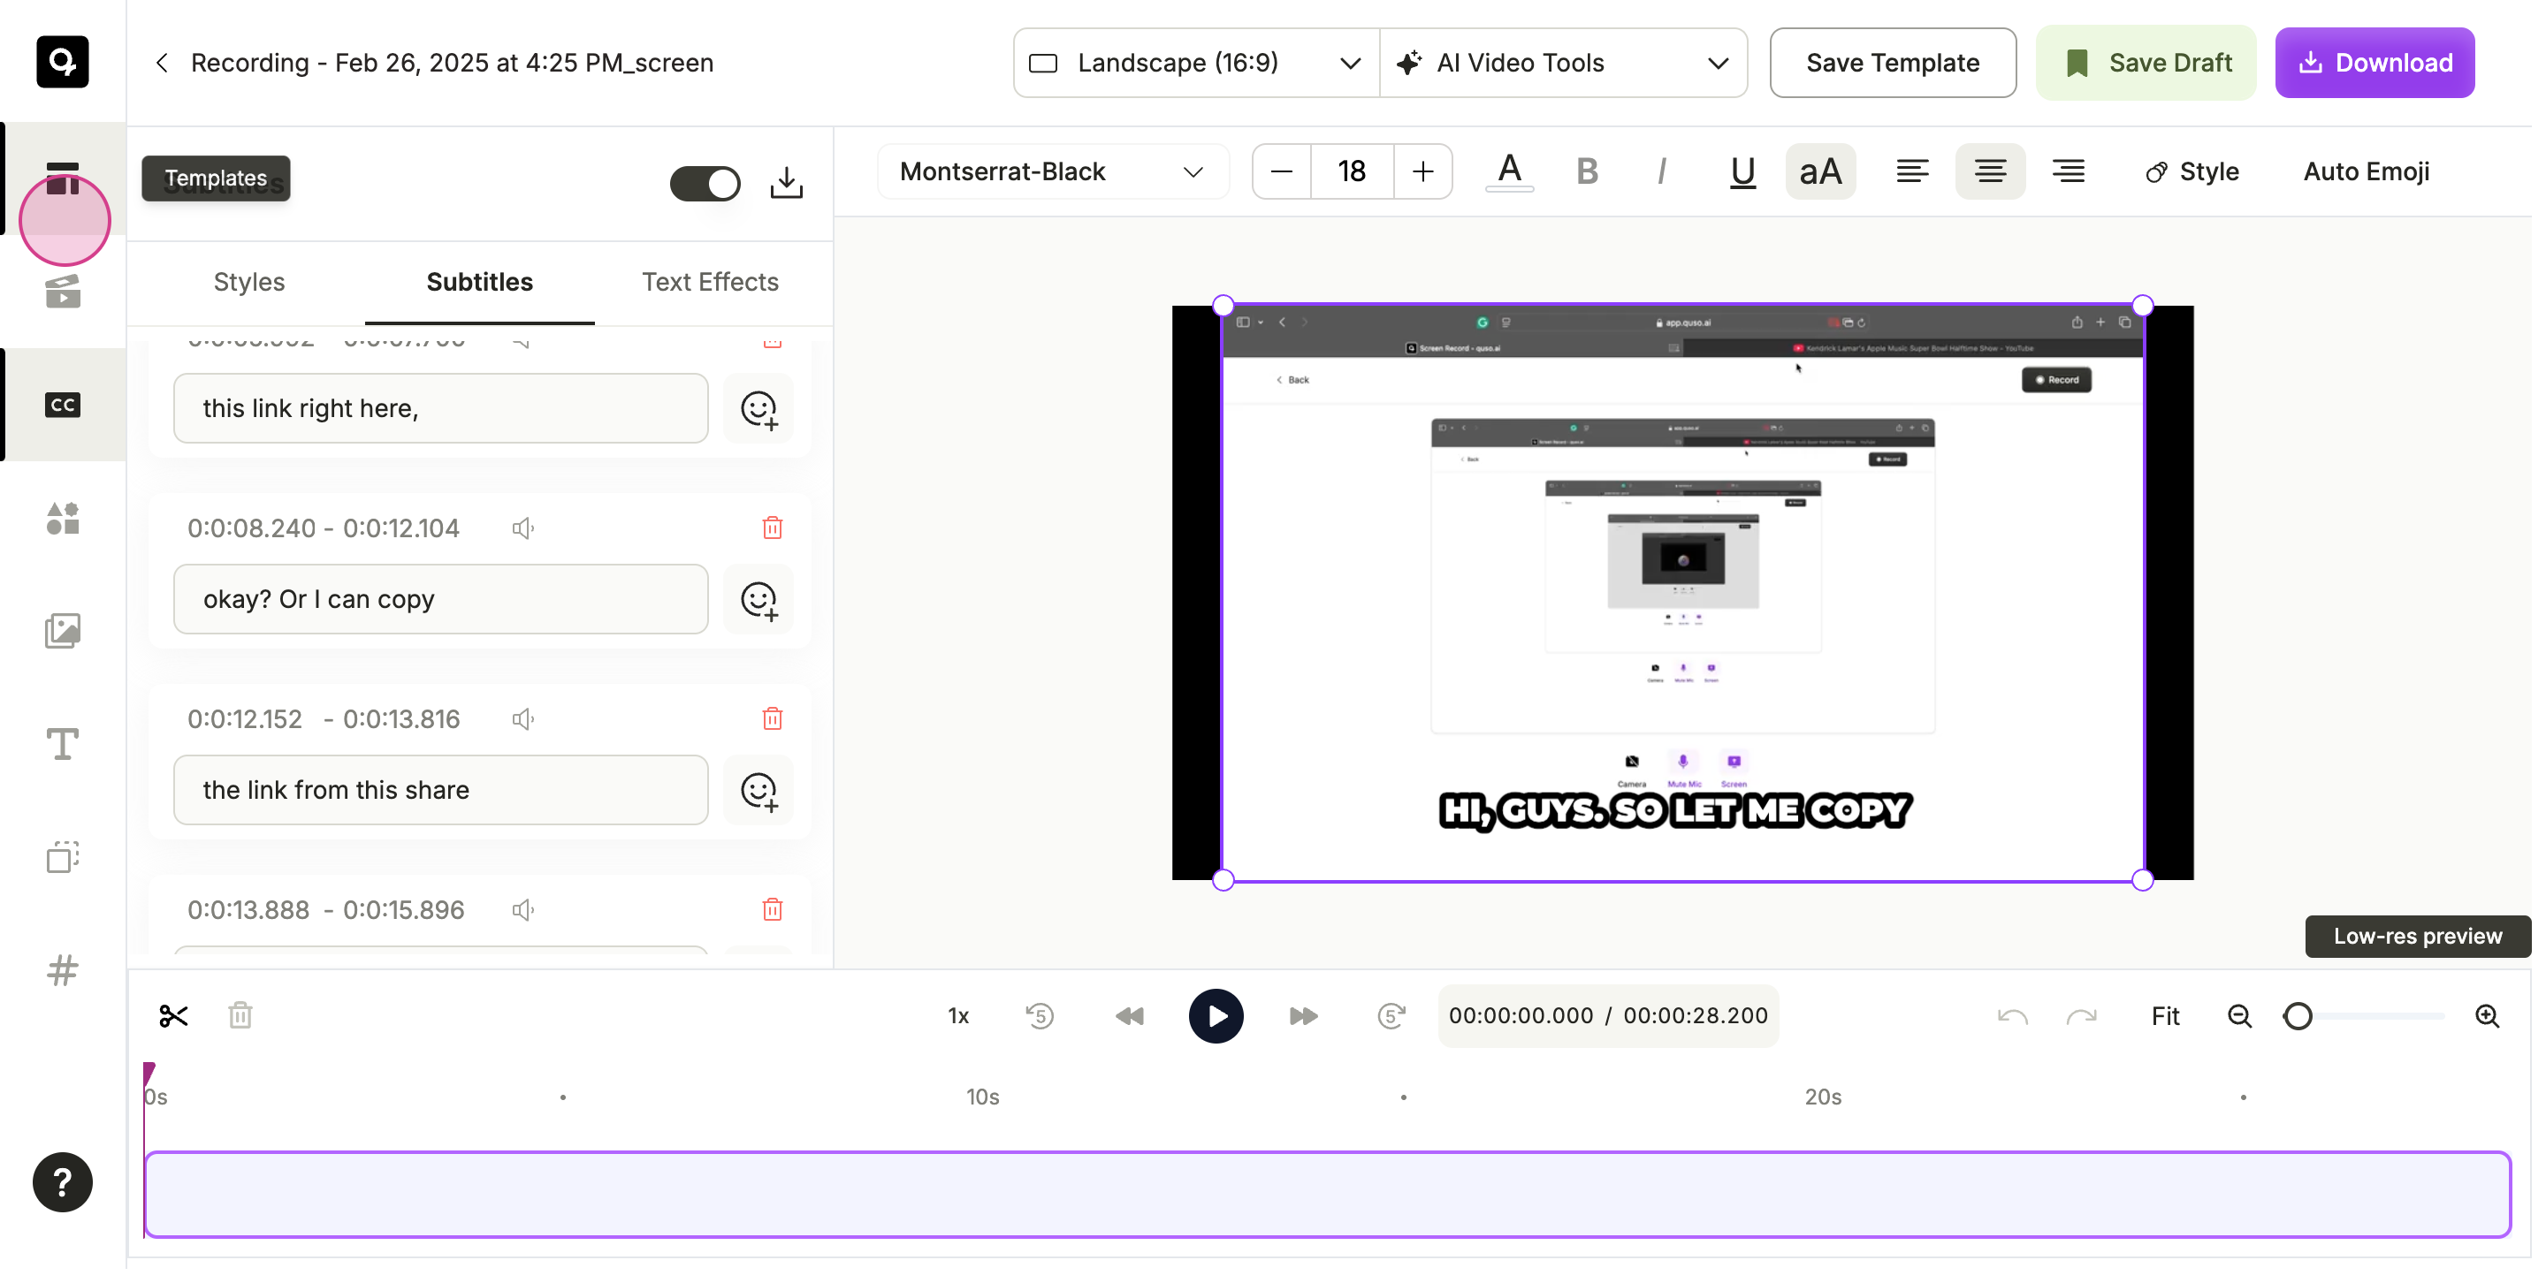Click the timeline zoom slider handle
2546x1283 pixels.
pos(2298,1016)
